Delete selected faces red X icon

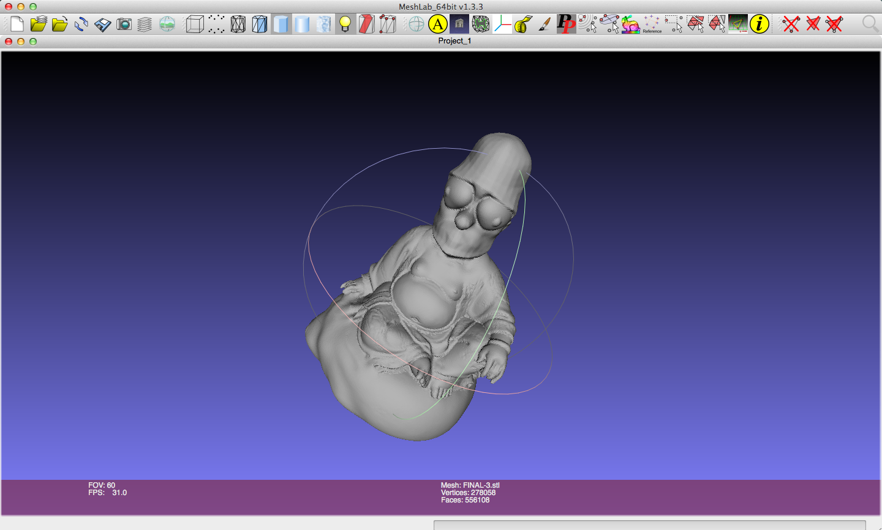coord(813,24)
